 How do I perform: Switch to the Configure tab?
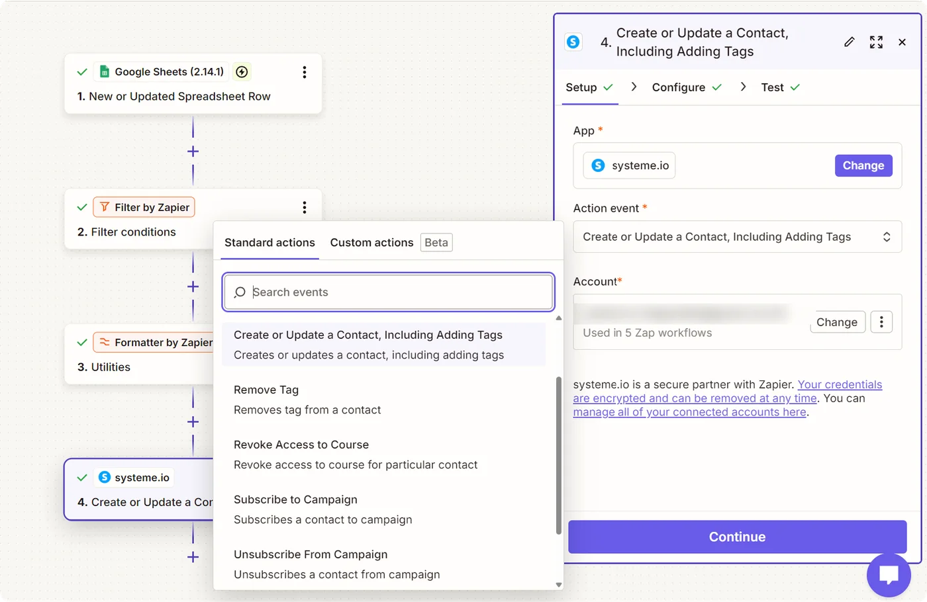tap(687, 87)
